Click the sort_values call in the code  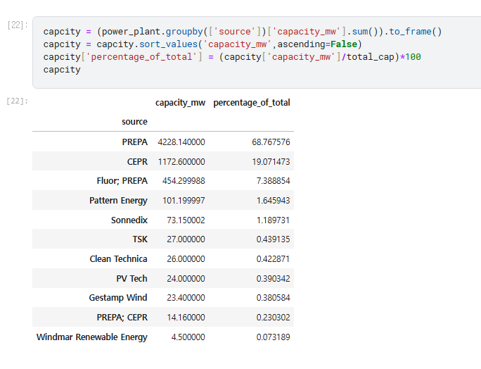pyautogui.click(x=168, y=44)
